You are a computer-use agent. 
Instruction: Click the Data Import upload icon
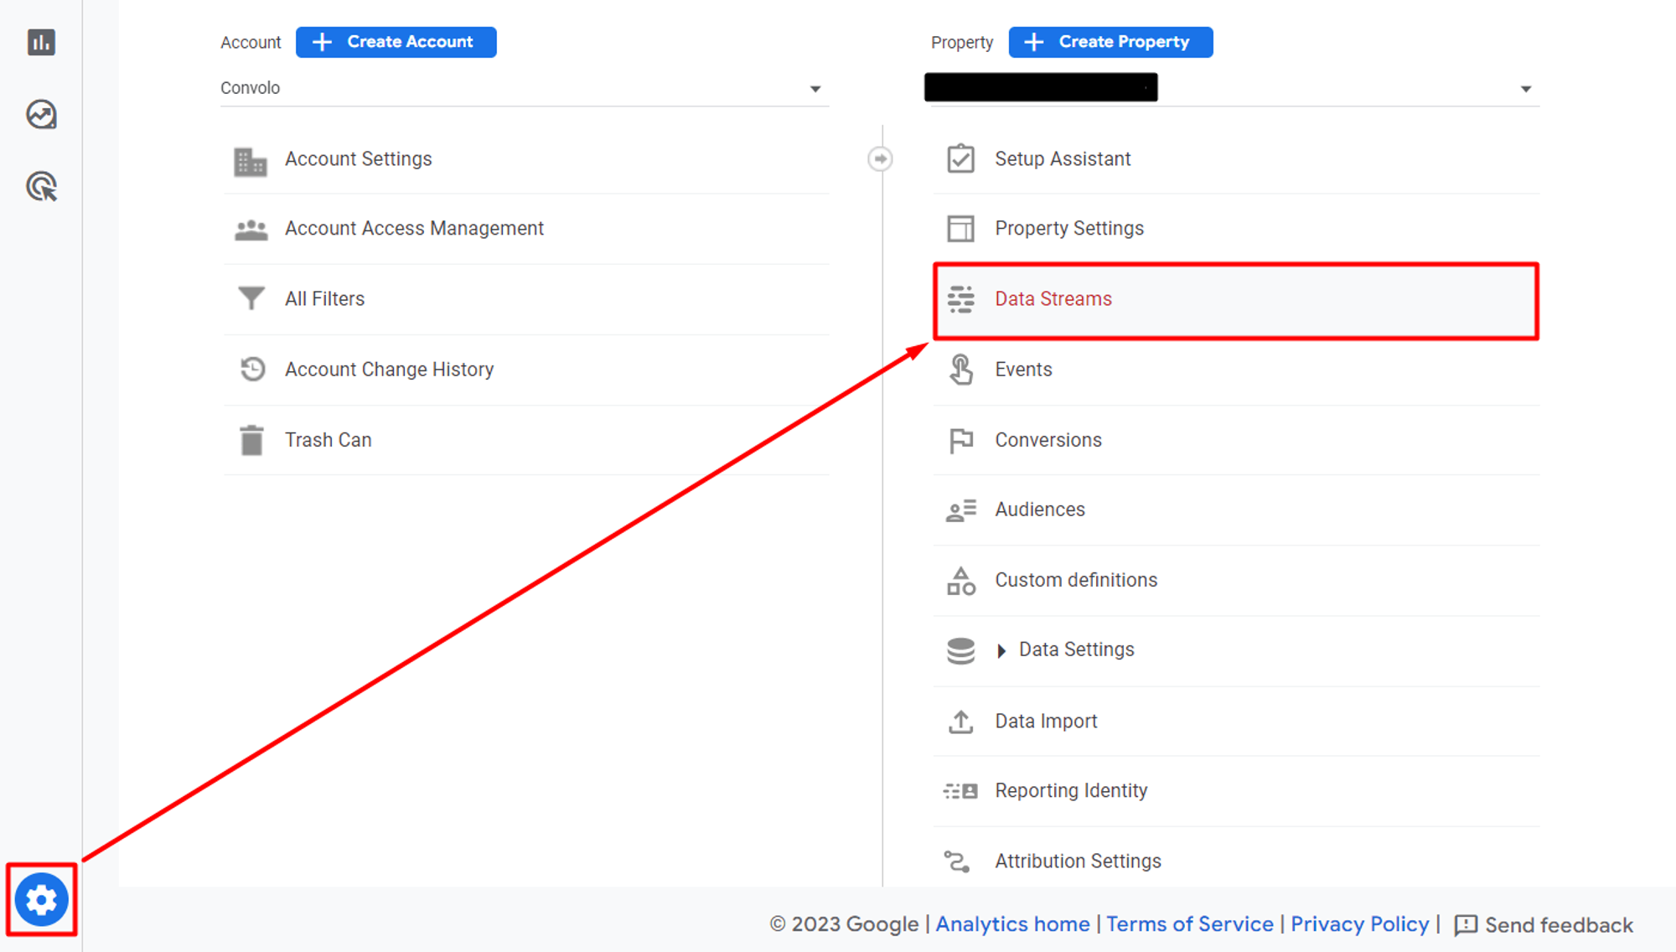[x=960, y=722]
